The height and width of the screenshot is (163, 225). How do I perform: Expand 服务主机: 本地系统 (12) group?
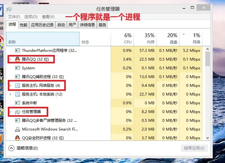10,94
